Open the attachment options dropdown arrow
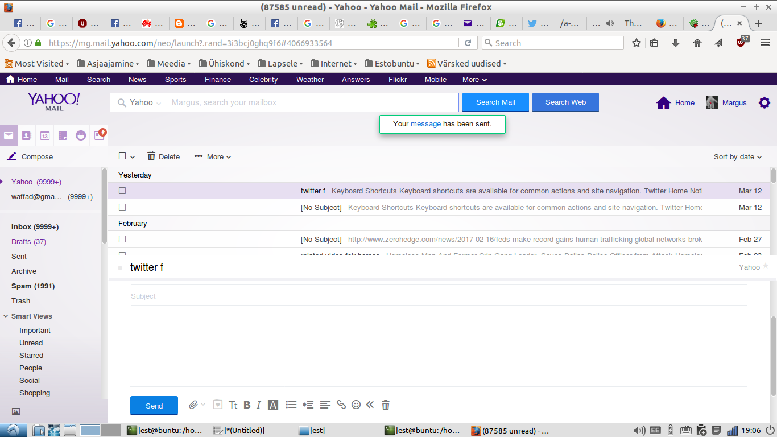 click(x=203, y=405)
